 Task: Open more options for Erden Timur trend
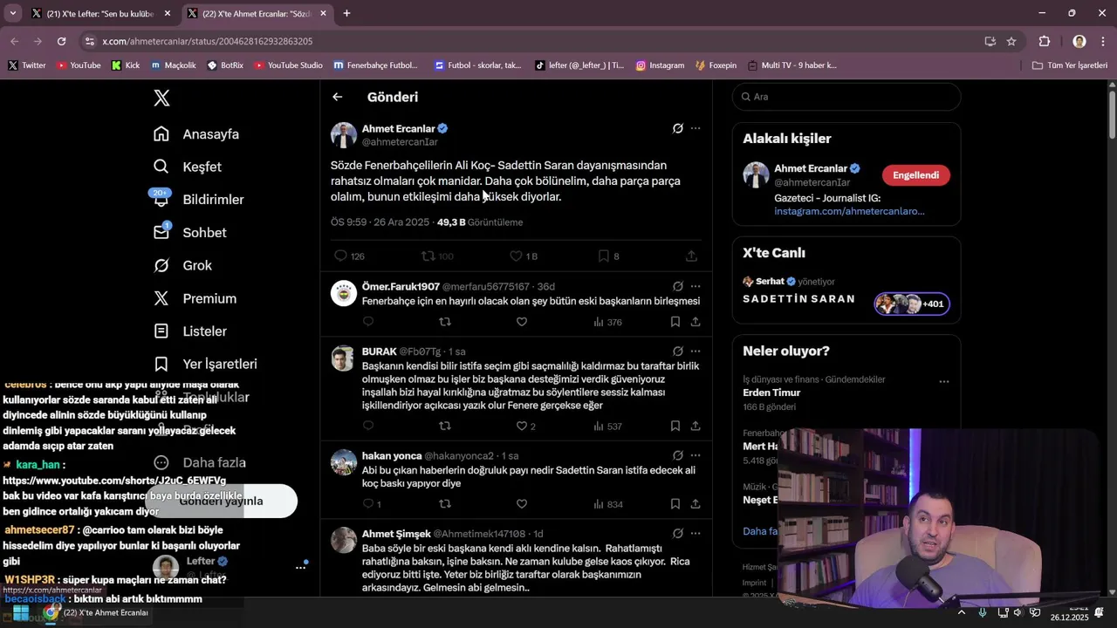click(x=943, y=381)
